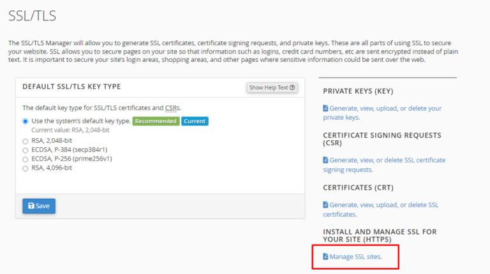This screenshot has width=490, height=274.
Task: Click the CSRs abbreviation in the description
Action: pyautogui.click(x=171, y=108)
